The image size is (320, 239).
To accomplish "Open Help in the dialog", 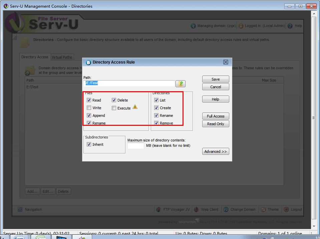I will [216, 99].
